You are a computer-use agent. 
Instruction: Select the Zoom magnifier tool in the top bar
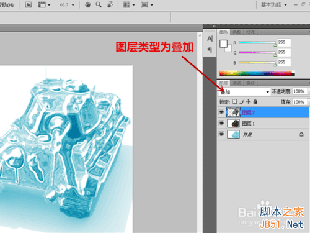click(99, 4)
